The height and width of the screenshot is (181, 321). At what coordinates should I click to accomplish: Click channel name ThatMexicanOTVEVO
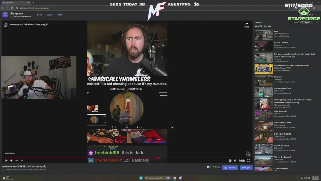click(284, 68)
